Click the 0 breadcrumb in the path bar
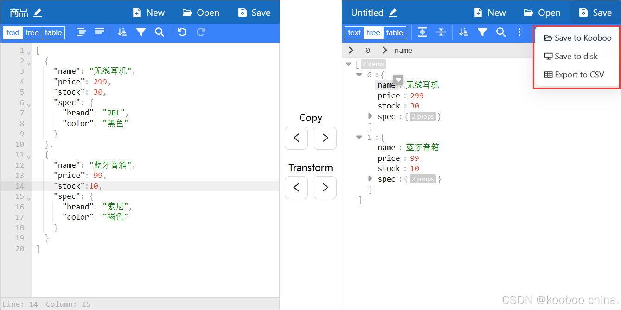Viewport: 621px width, 310px height. pyautogui.click(x=368, y=50)
